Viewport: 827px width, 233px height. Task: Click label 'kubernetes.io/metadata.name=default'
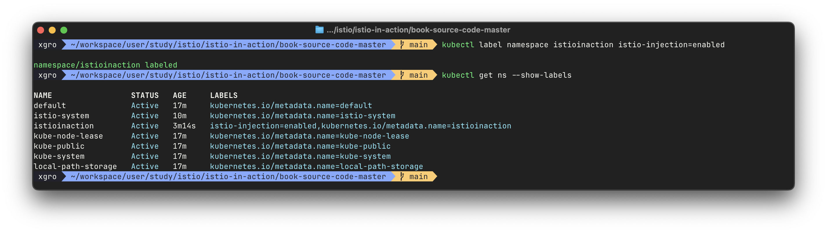[x=291, y=105]
